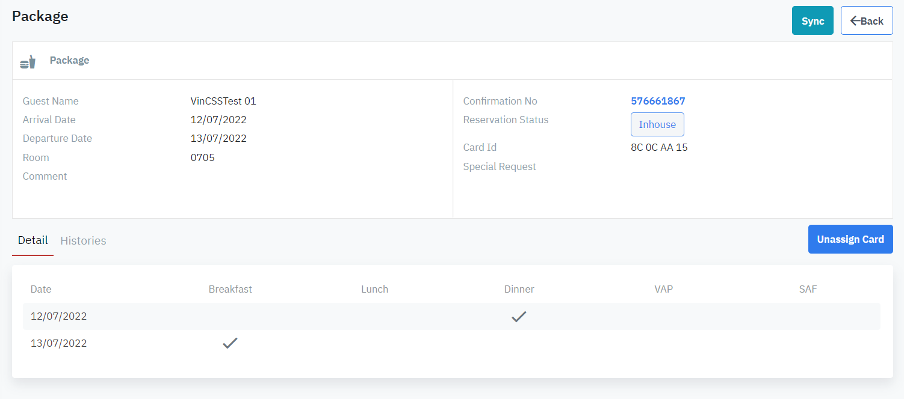This screenshot has width=904, height=399.
Task: Click the Dinner column header
Action: click(519, 289)
